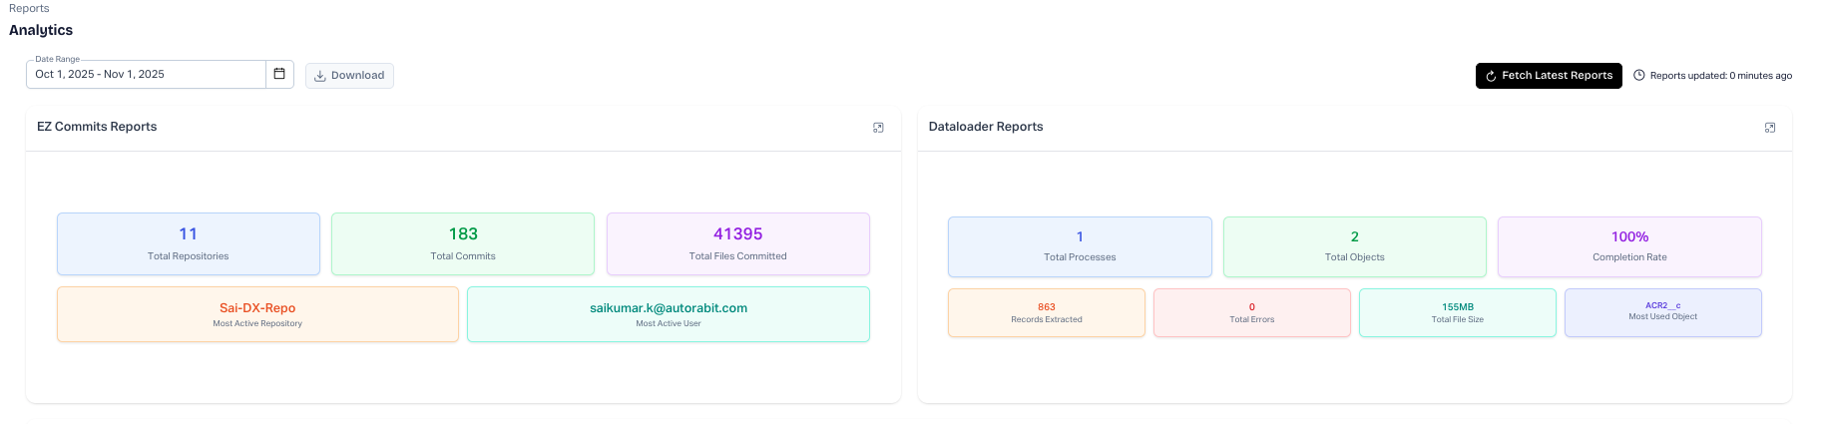Open the date range calendar picker icon
This screenshot has width=1823, height=424.
point(279,74)
